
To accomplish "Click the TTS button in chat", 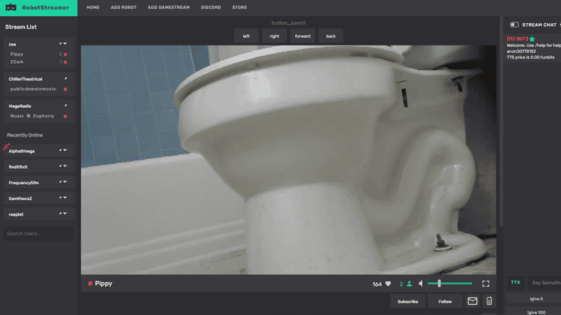I will (x=515, y=283).
